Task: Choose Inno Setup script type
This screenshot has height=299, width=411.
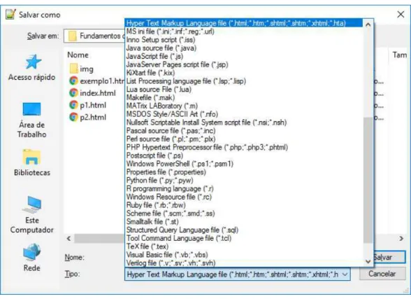Action: tap(244, 40)
